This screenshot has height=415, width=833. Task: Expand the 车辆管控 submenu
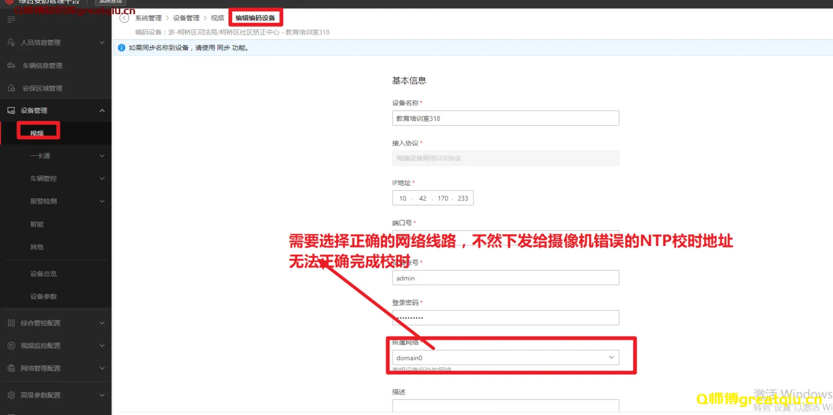point(102,178)
